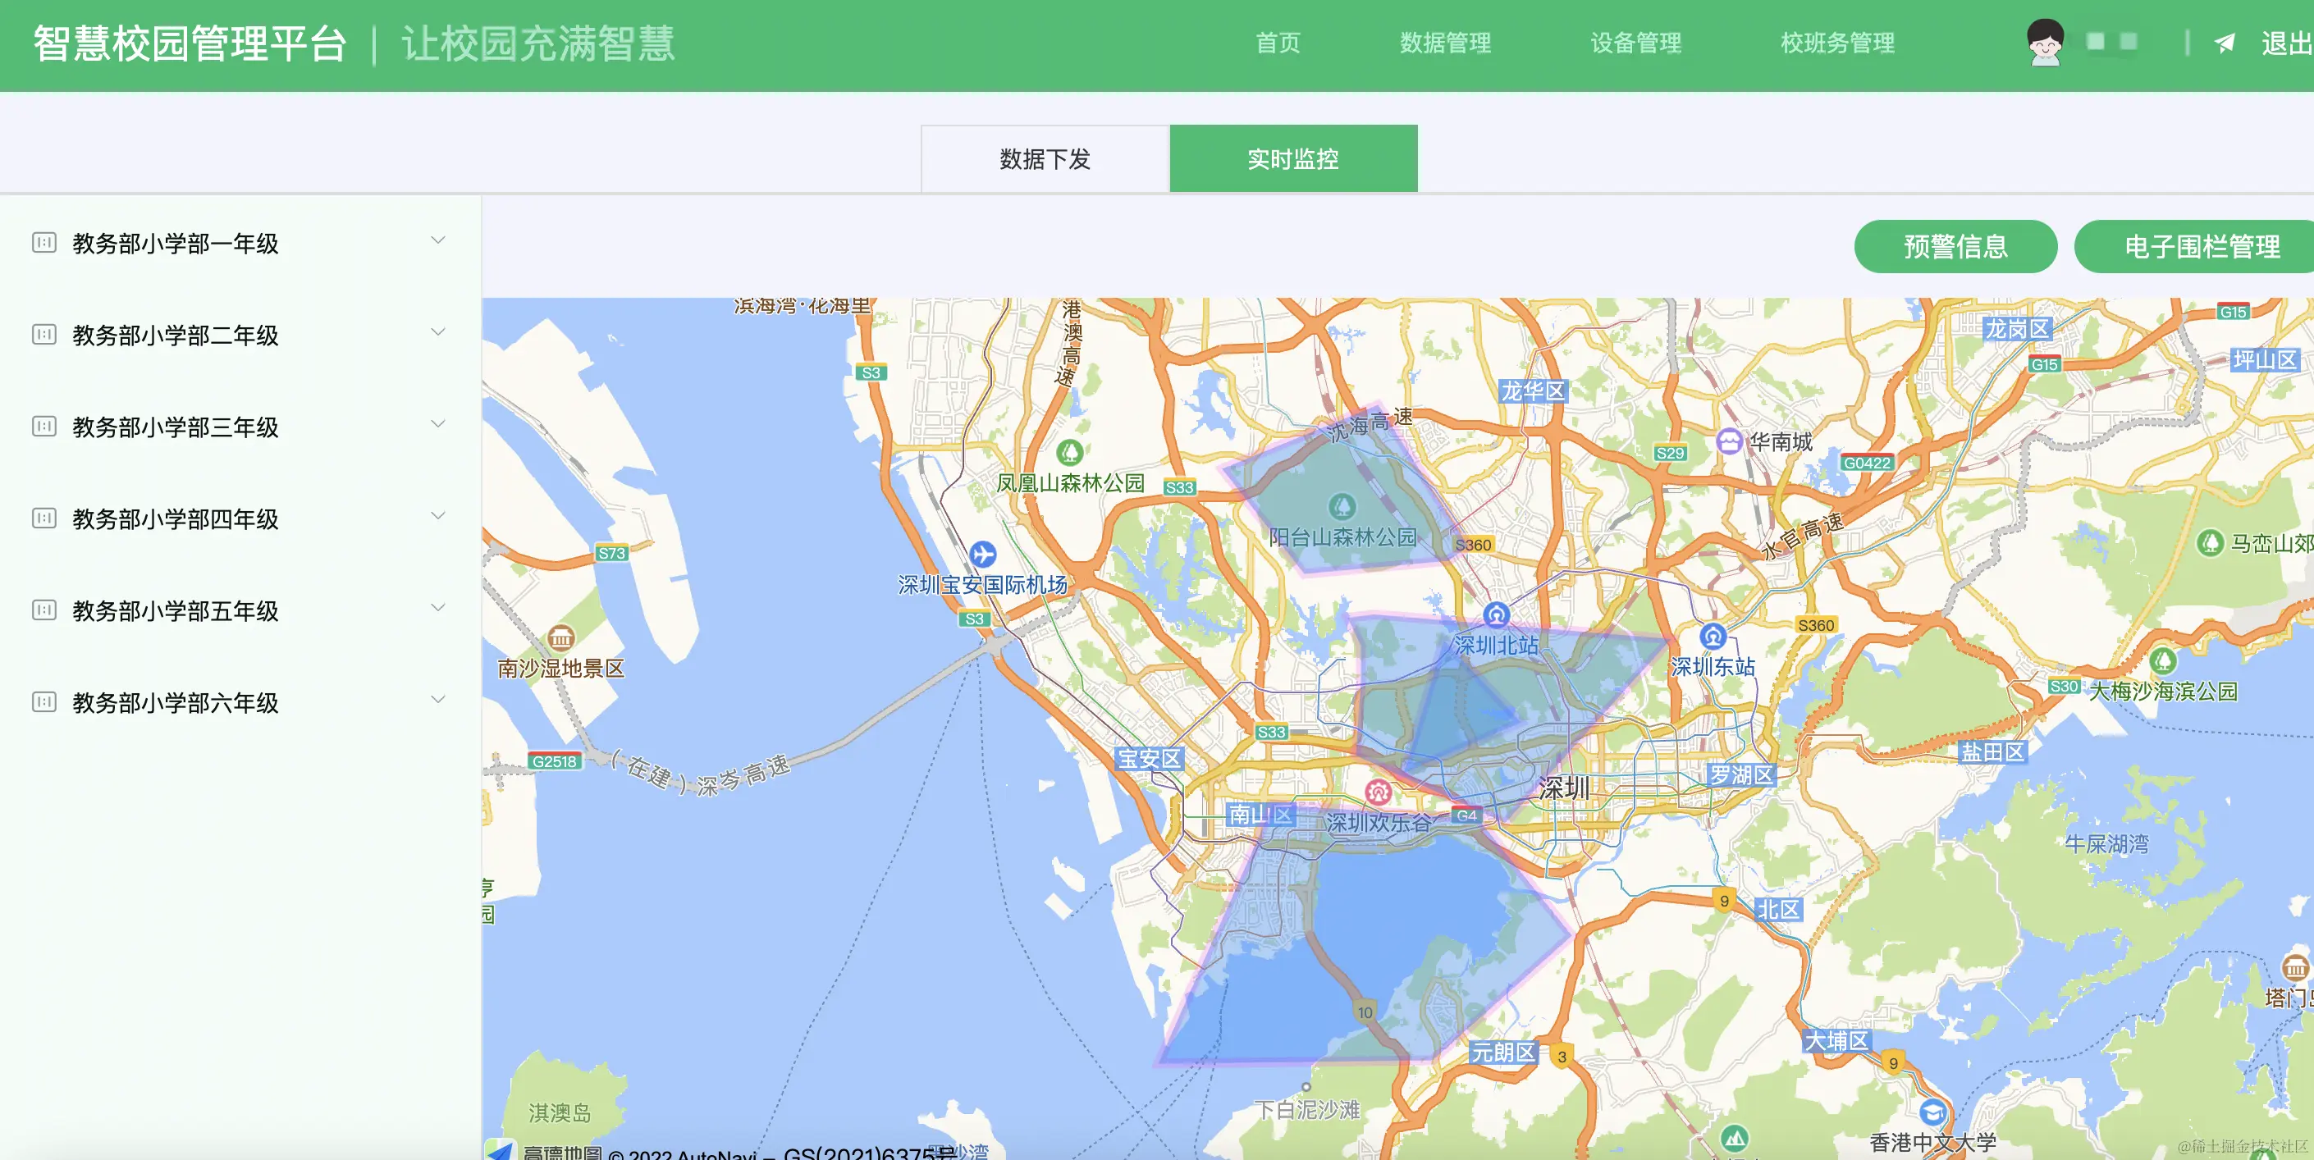
Task: Click icon beside 教务部小学部一年级
Action: (44, 242)
